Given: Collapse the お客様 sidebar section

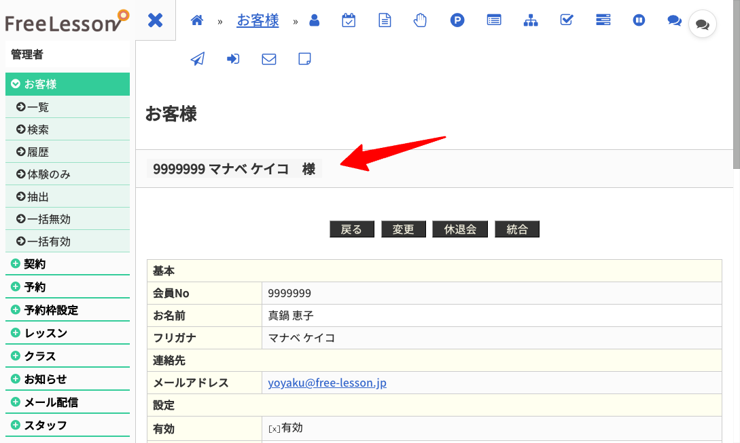Looking at the screenshot, I should [x=67, y=84].
